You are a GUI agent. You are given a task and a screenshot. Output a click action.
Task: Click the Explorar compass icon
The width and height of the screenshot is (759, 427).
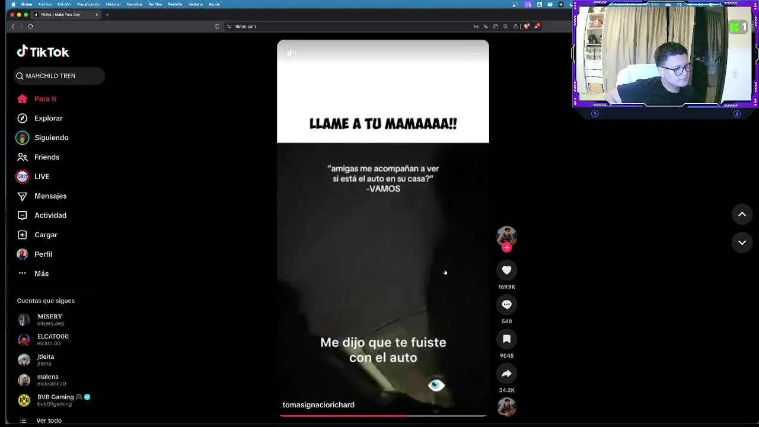[x=22, y=118]
